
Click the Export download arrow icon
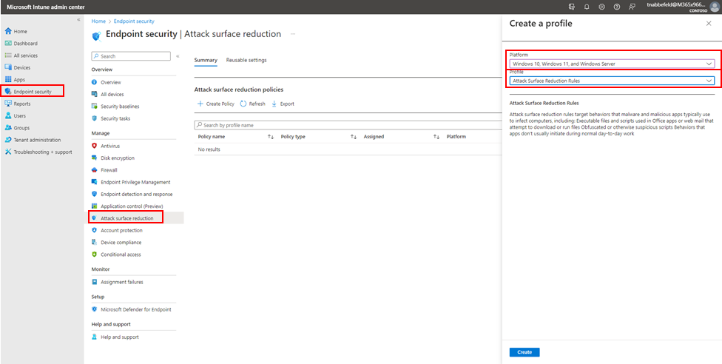(274, 104)
